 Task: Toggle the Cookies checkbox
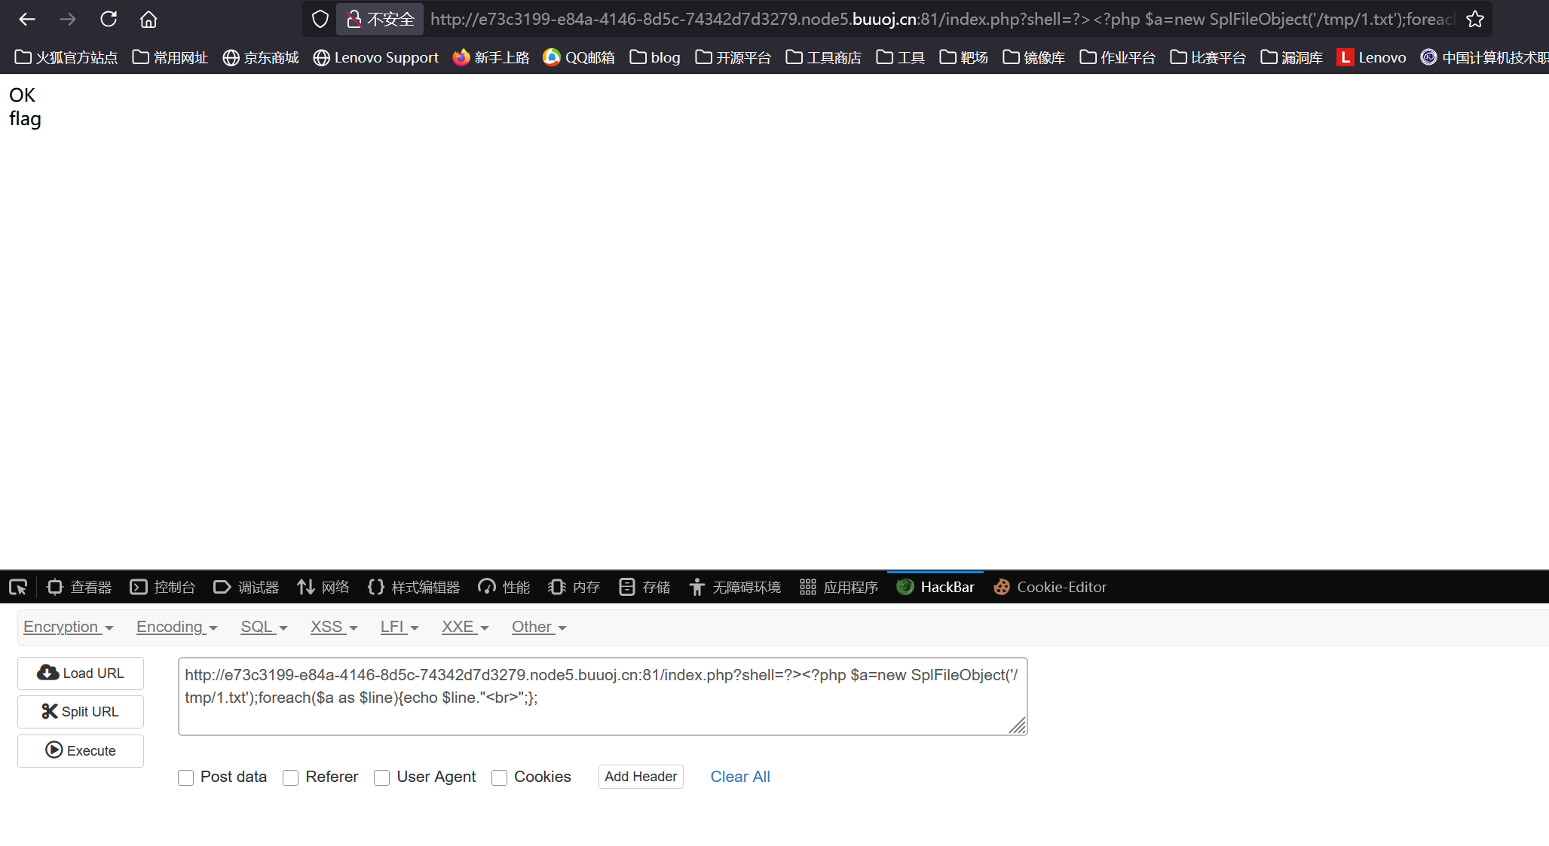499,777
